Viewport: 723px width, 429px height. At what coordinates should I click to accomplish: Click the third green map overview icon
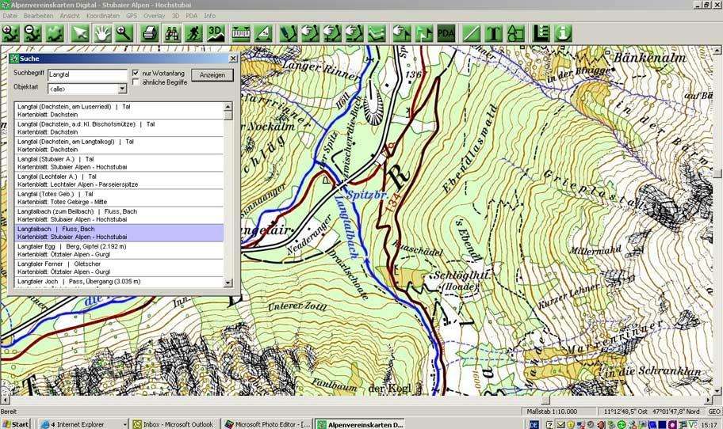click(x=55, y=33)
